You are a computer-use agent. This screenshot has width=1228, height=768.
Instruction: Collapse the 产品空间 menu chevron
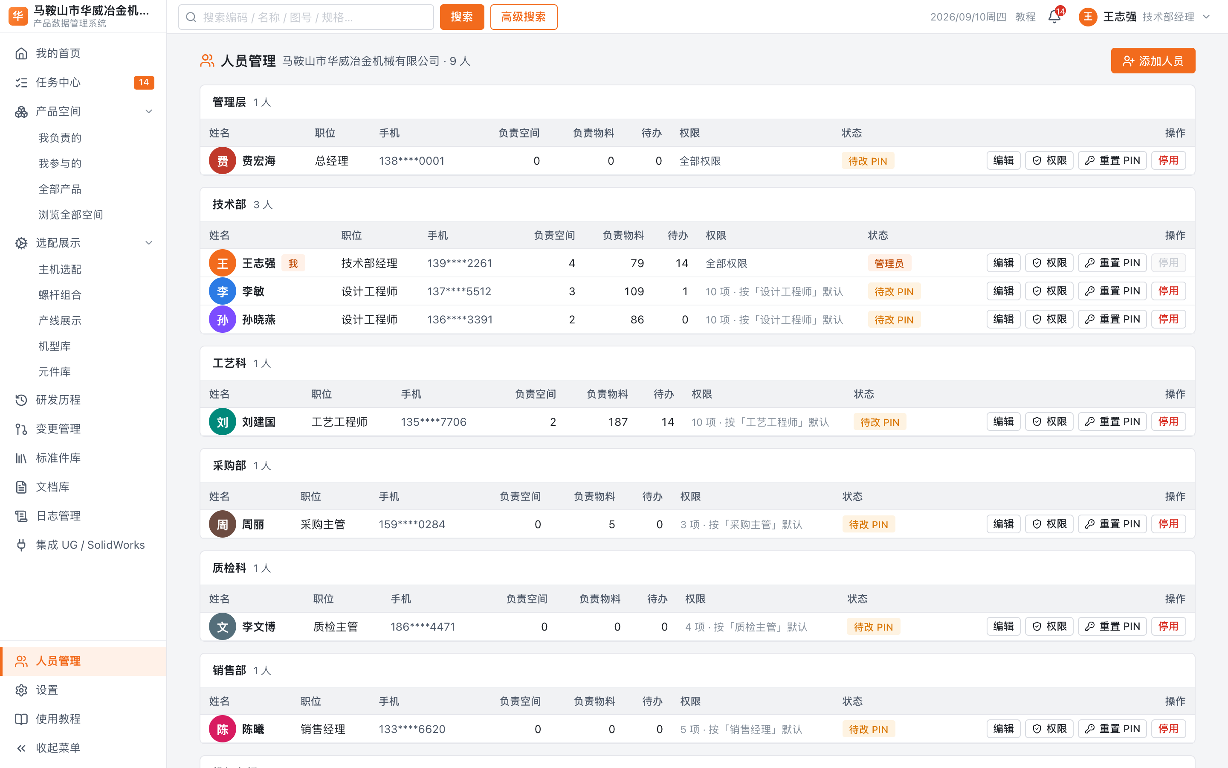point(149,111)
